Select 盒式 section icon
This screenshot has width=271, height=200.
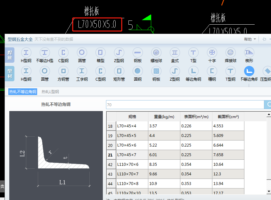pos(175,52)
